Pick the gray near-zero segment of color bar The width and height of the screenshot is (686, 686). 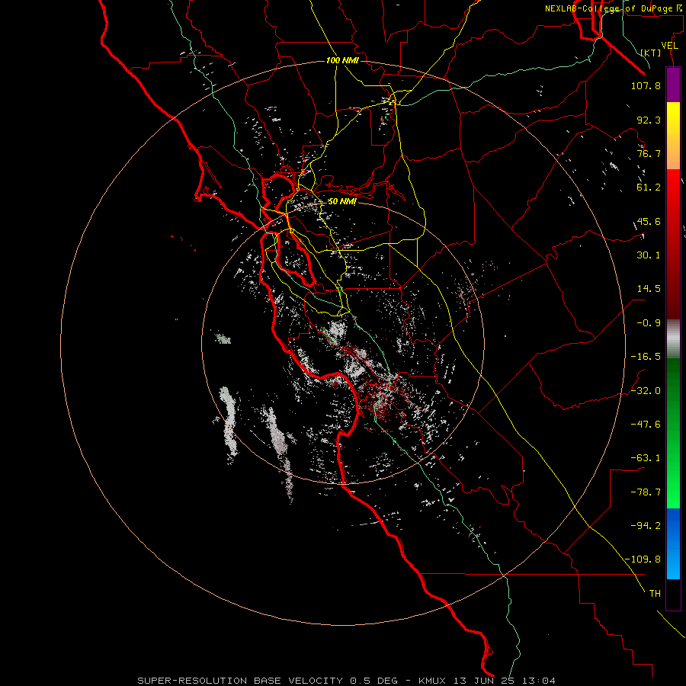673,339
